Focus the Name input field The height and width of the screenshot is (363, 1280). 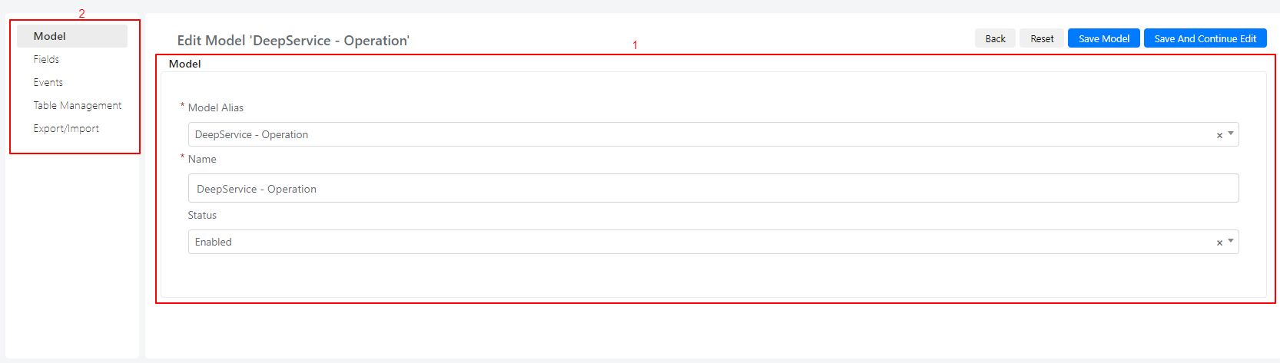click(x=713, y=188)
